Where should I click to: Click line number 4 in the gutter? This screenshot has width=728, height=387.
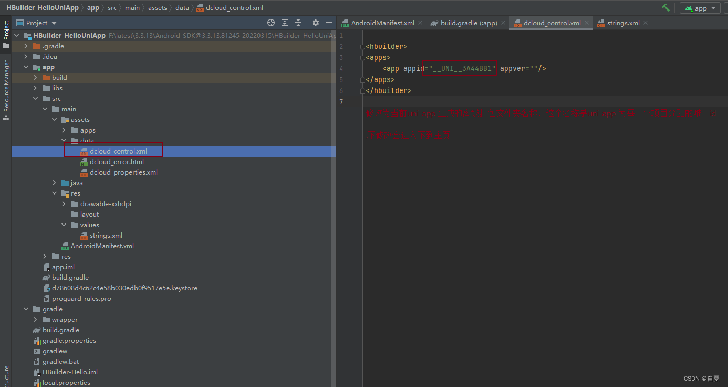coord(341,68)
